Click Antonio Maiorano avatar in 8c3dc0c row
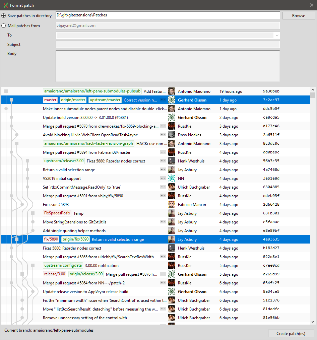Viewport: 317px width, 340px height. (172, 144)
